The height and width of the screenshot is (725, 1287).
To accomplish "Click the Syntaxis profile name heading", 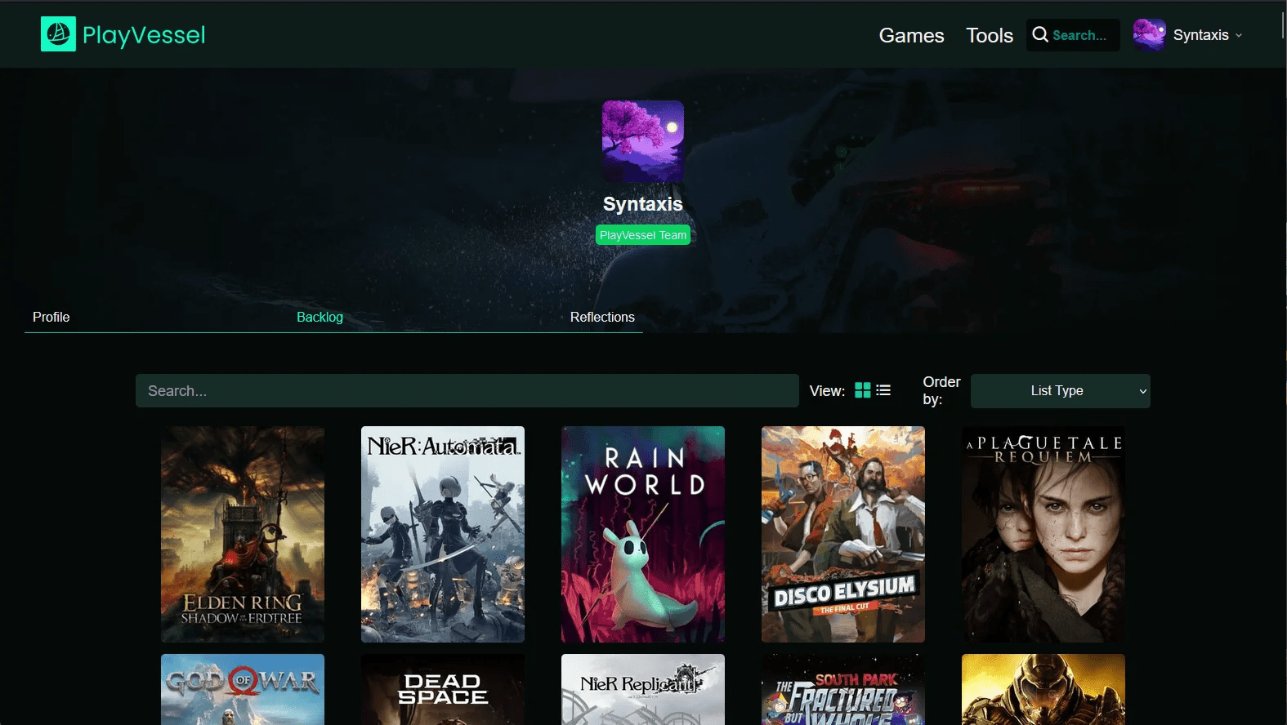I will (x=643, y=204).
